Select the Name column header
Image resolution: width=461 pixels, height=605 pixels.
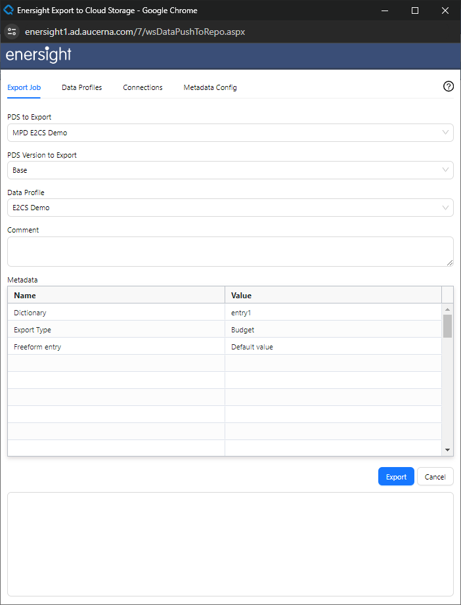click(x=116, y=295)
